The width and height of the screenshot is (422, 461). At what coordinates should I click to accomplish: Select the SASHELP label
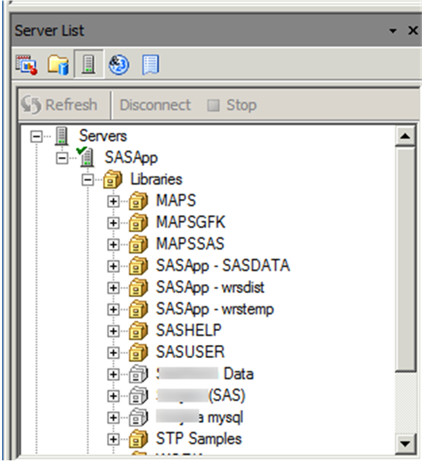coord(189,330)
